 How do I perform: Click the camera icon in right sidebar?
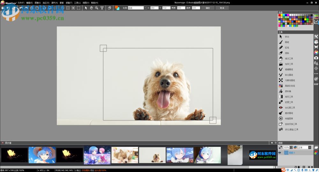[316, 58]
